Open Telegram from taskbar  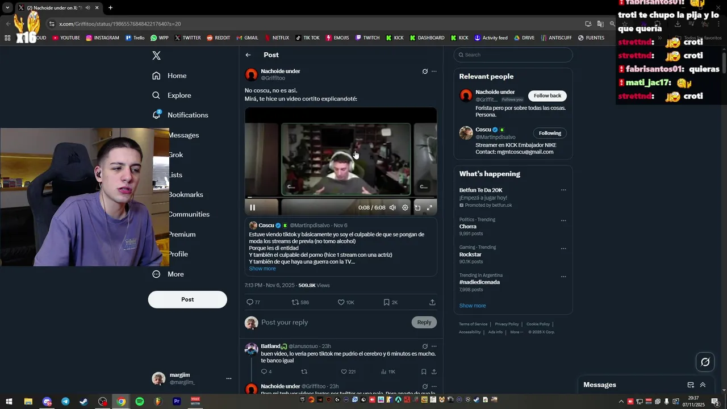click(x=65, y=401)
